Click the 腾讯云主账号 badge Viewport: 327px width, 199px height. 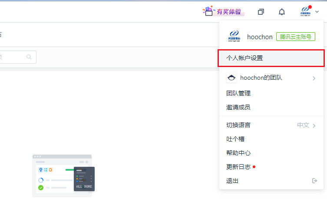coord(296,37)
